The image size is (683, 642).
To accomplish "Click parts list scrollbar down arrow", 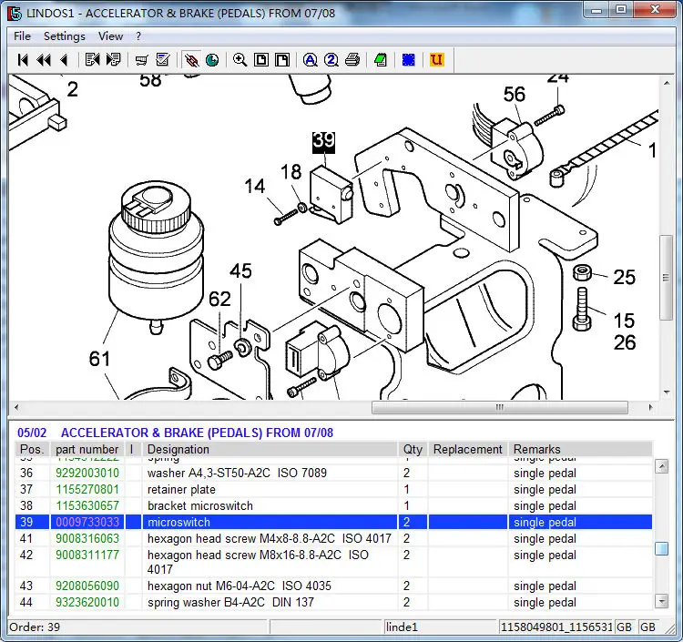I will point(662,602).
